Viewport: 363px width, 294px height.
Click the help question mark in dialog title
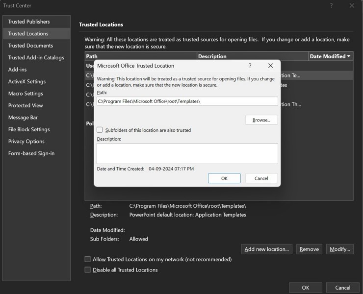250,66
